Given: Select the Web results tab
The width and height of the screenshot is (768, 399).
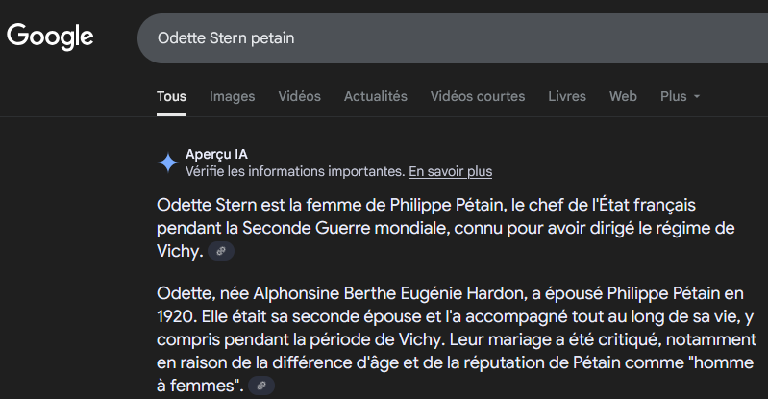Looking at the screenshot, I should (623, 96).
